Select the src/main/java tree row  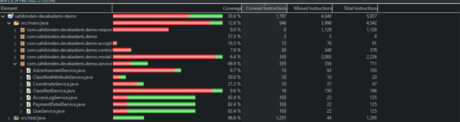pyautogui.click(x=230, y=23)
